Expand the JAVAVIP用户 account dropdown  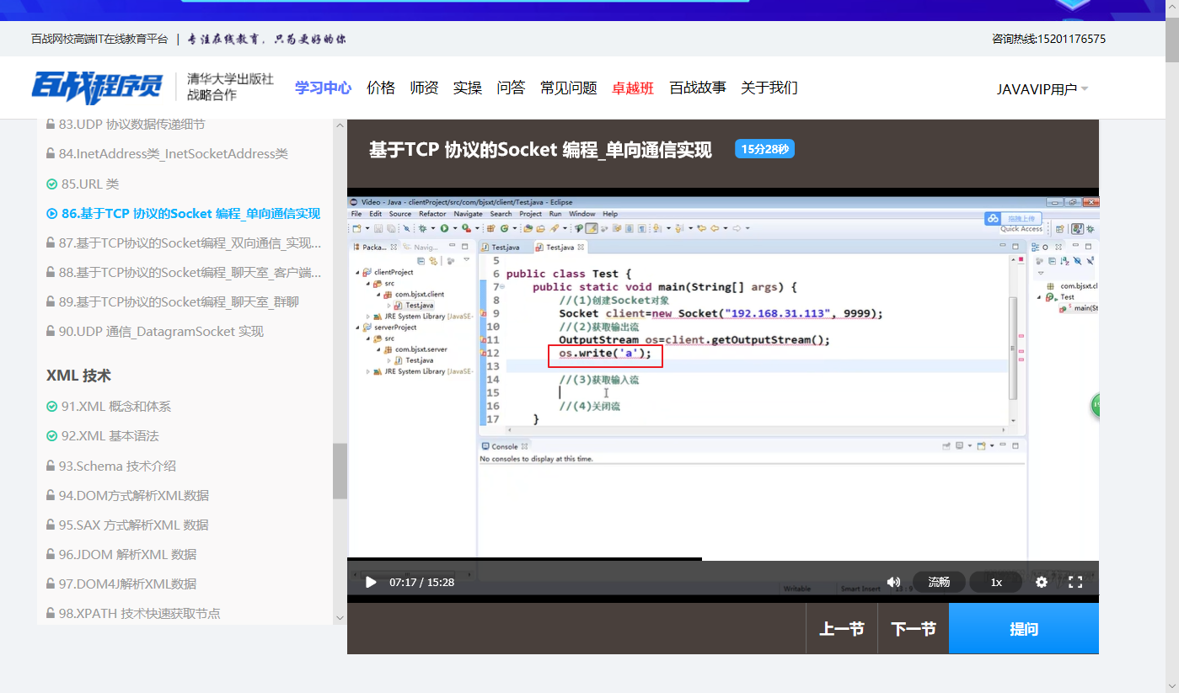tap(1042, 89)
